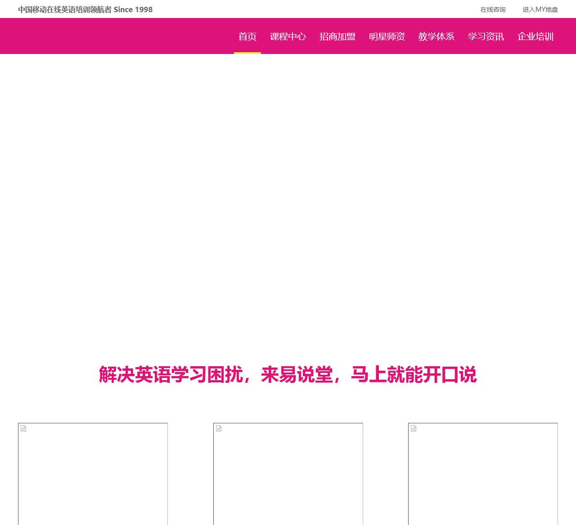Click 学习资讯 in the top navigation

(486, 36)
